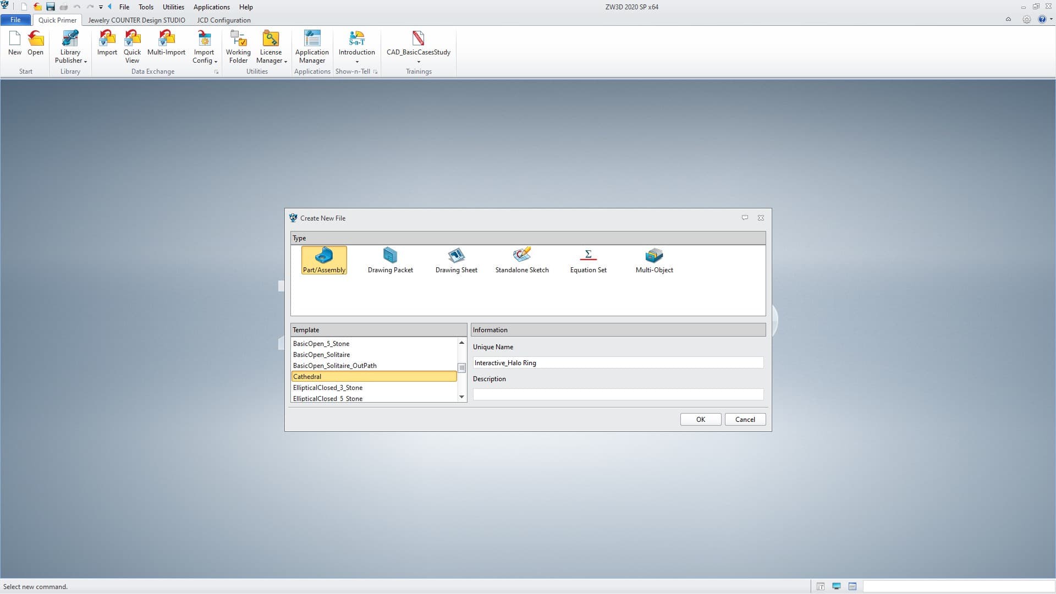Screen dimensions: 1056x594
Task: Select EllipticalClosed_3_Stone template
Action: (374, 387)
